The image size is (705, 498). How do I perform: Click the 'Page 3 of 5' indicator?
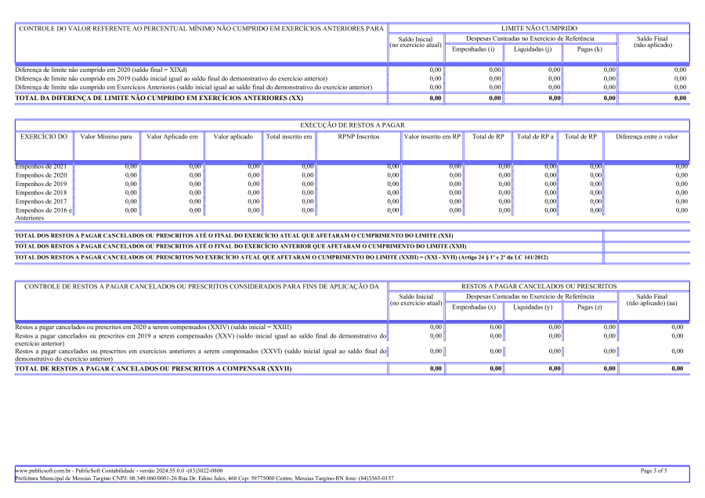click(653, 471)
